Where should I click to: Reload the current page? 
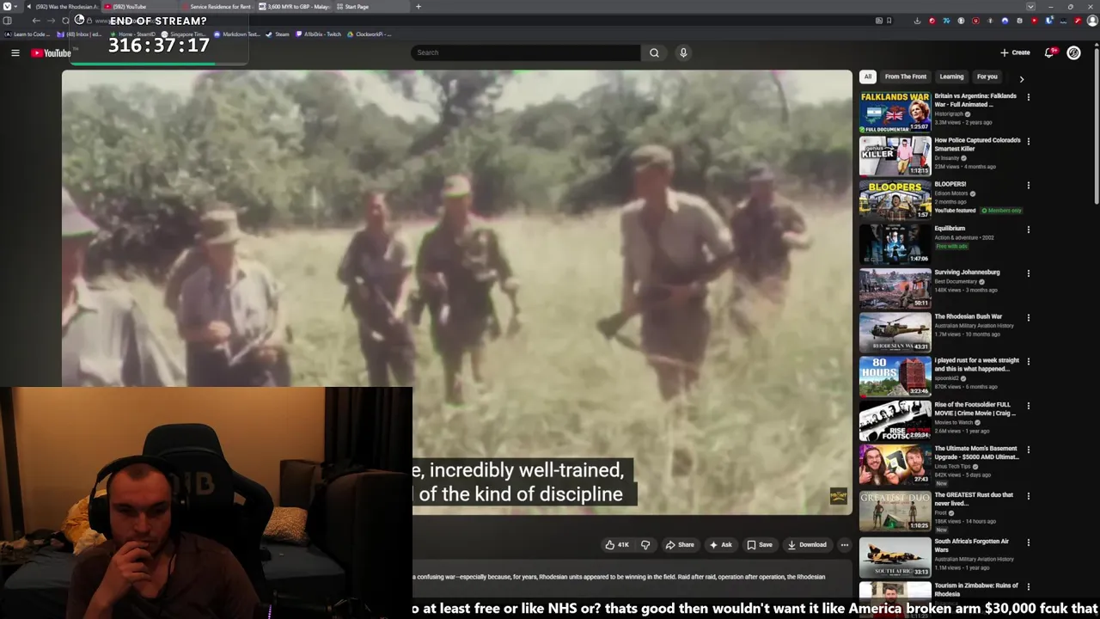65,21
